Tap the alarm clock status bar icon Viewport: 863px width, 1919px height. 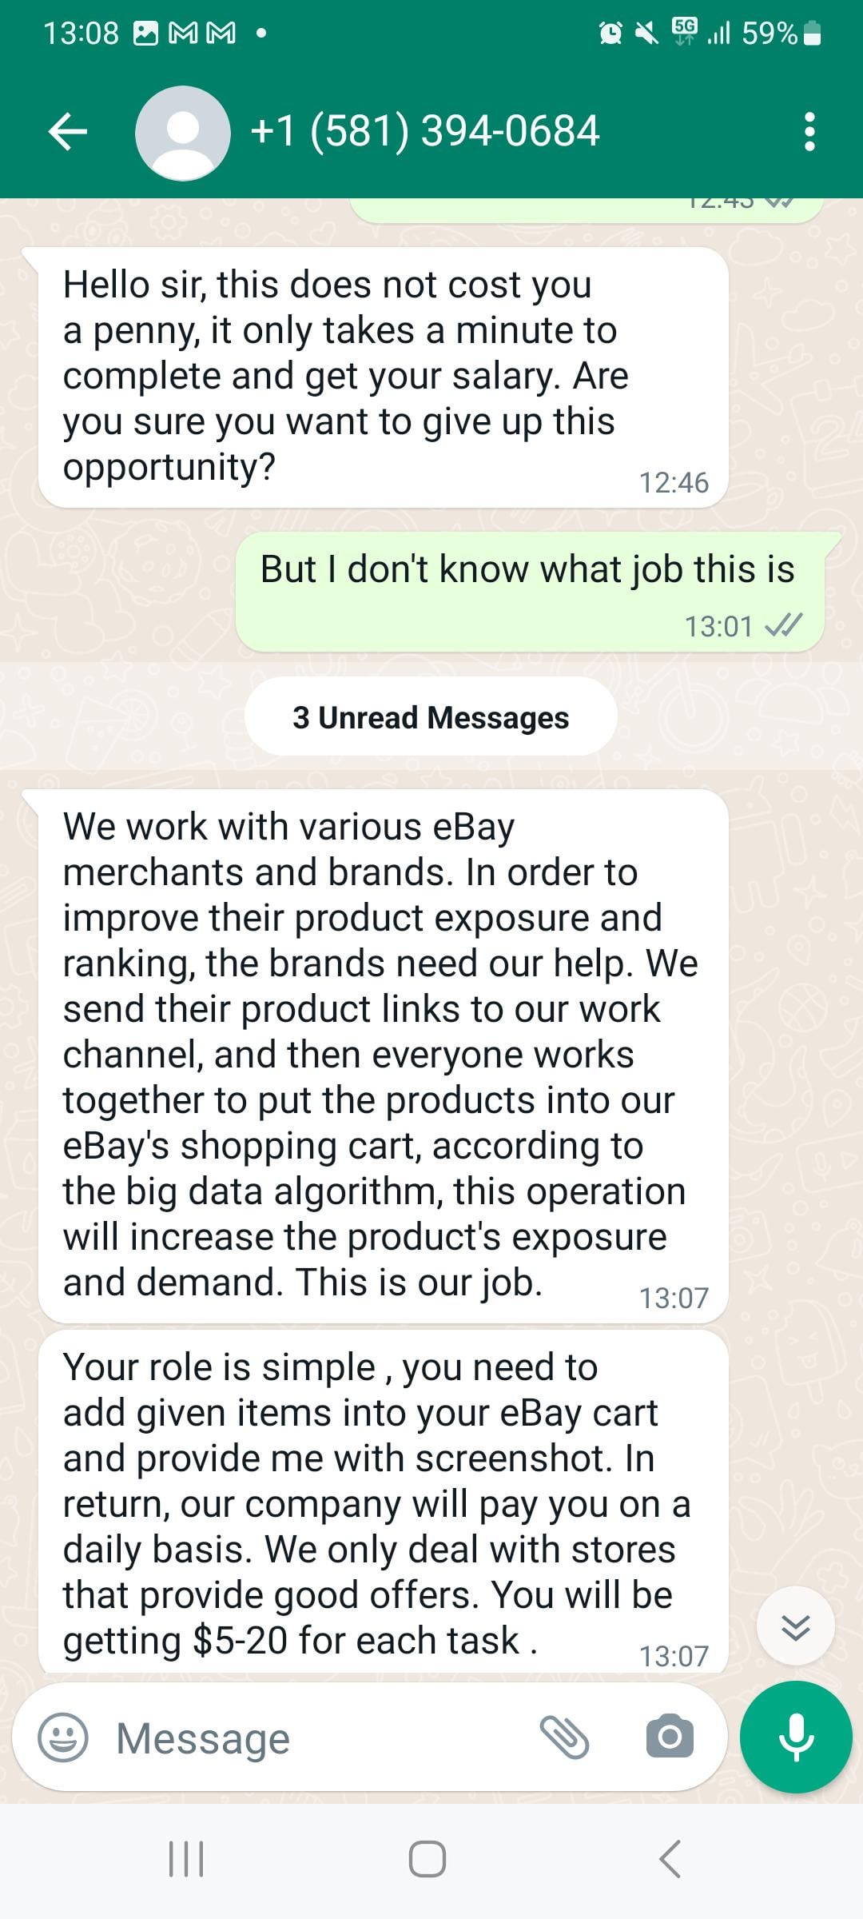click(610, 33)
